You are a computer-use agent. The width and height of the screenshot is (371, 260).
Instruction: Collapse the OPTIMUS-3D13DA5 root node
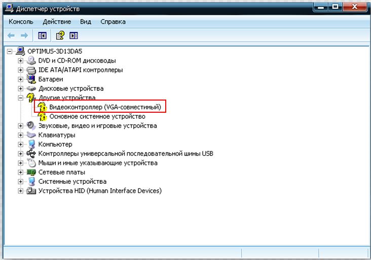[x=10, y=51]
